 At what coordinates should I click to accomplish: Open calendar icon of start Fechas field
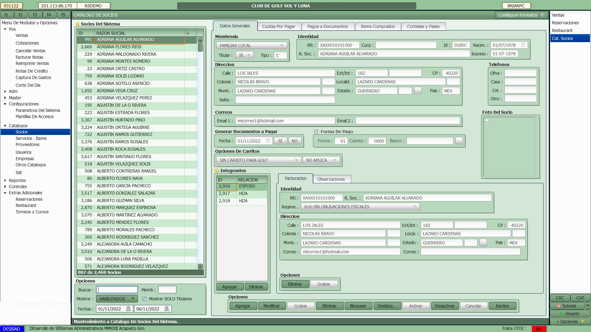point(128,309)
